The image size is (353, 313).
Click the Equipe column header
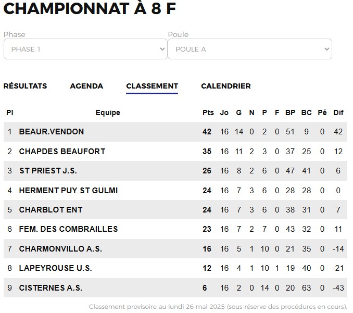(x=108, y=112)
